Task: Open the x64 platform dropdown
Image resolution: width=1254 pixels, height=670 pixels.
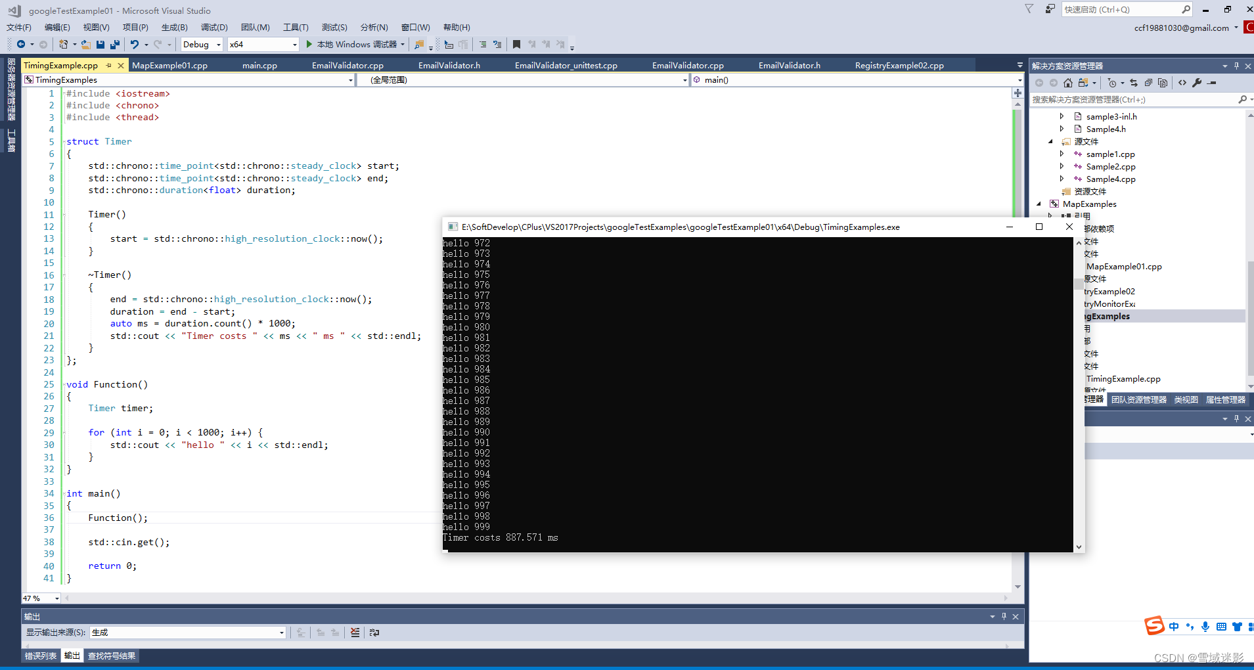Action: point(263,44)
